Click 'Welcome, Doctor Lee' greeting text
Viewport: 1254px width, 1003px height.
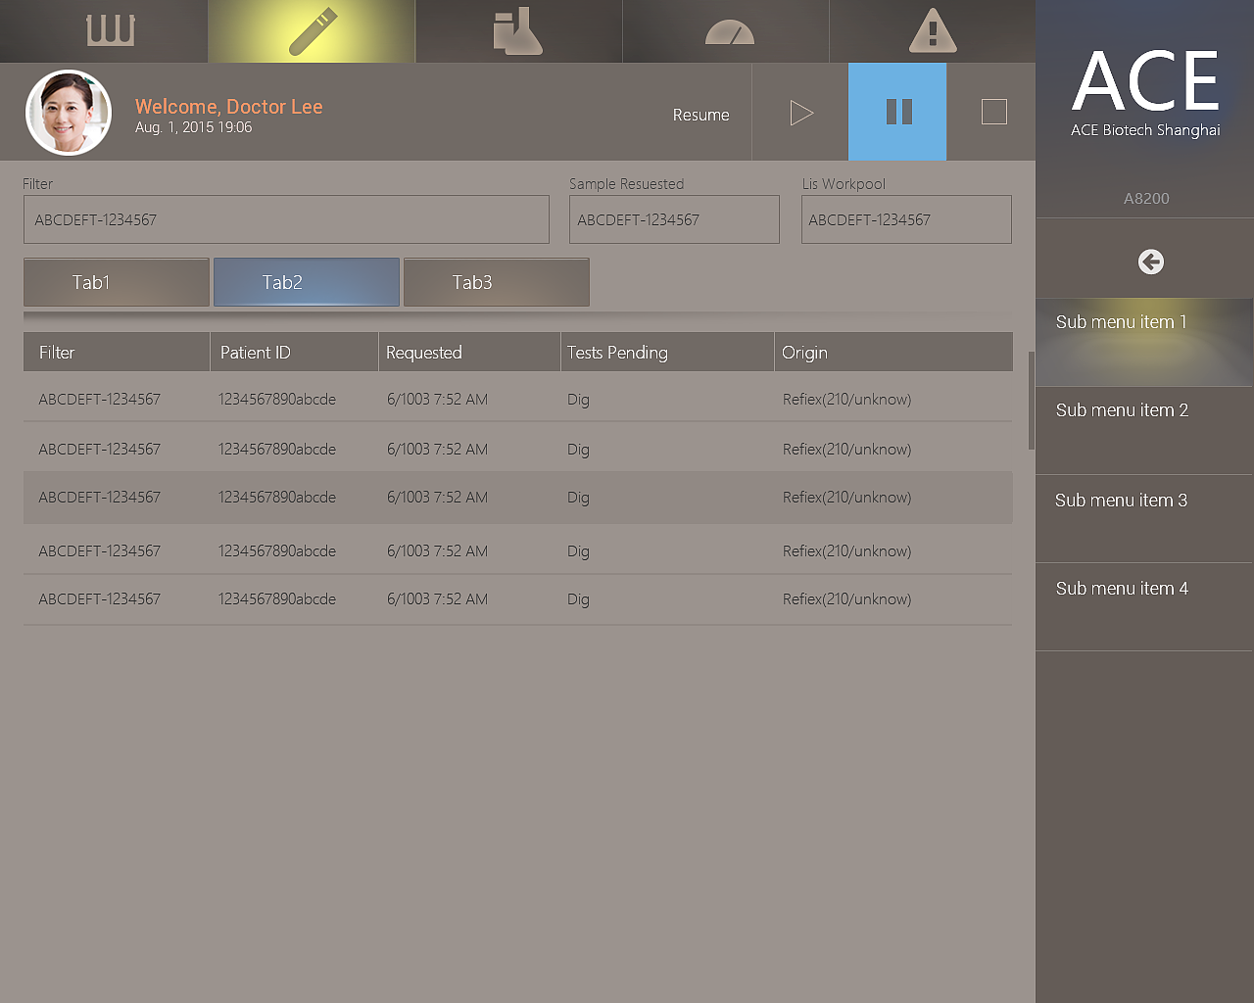click(x=229, y=107)
